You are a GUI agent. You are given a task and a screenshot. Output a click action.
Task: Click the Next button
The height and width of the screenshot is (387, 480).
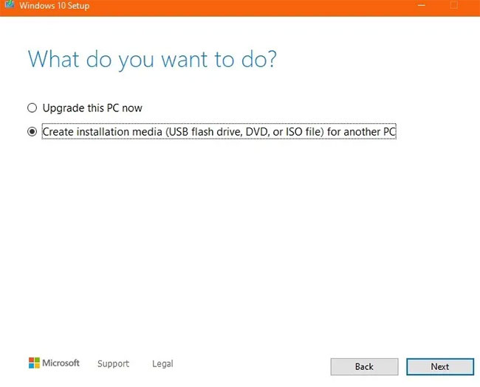440,366
